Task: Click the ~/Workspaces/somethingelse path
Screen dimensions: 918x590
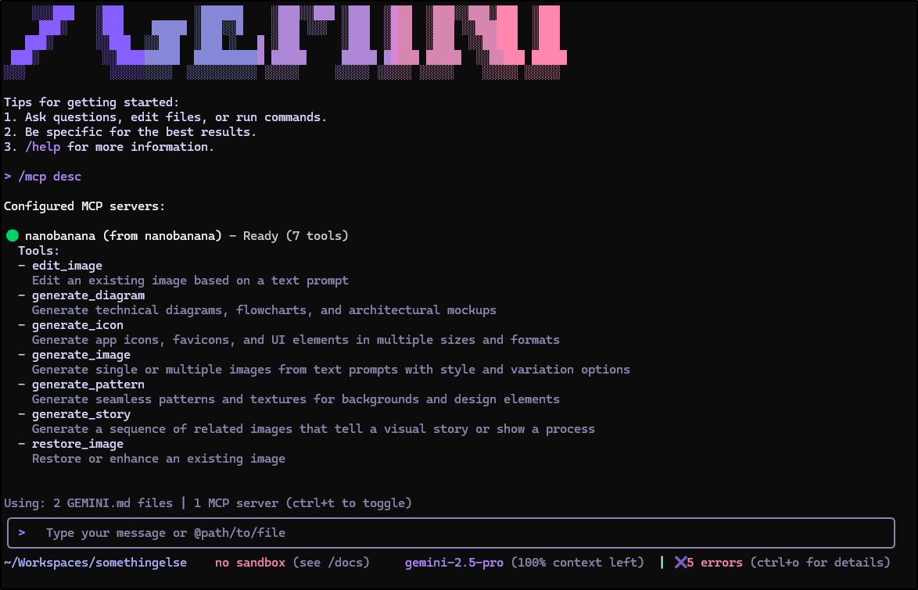Action: coord(95,563)
